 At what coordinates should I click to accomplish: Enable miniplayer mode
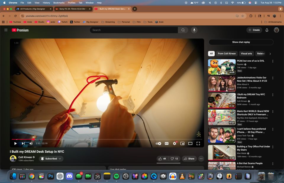(x=183, y=144)
